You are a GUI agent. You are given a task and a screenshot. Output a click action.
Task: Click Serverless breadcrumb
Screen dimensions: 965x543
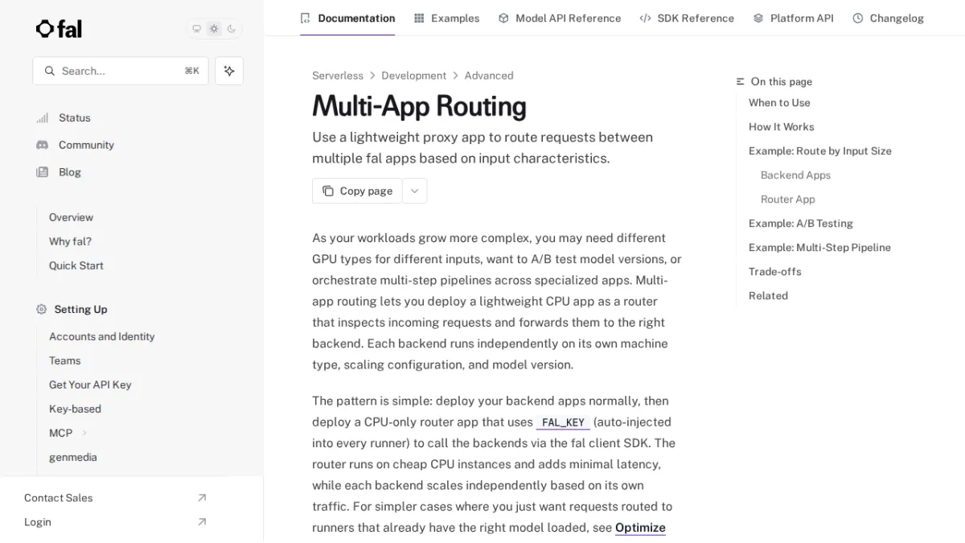tap(338, 76)
